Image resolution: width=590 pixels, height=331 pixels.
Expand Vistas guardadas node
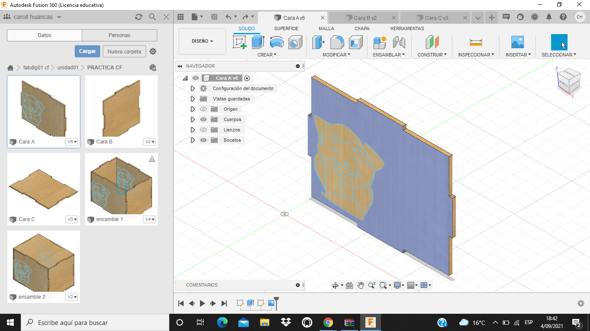tap(193, 99)
